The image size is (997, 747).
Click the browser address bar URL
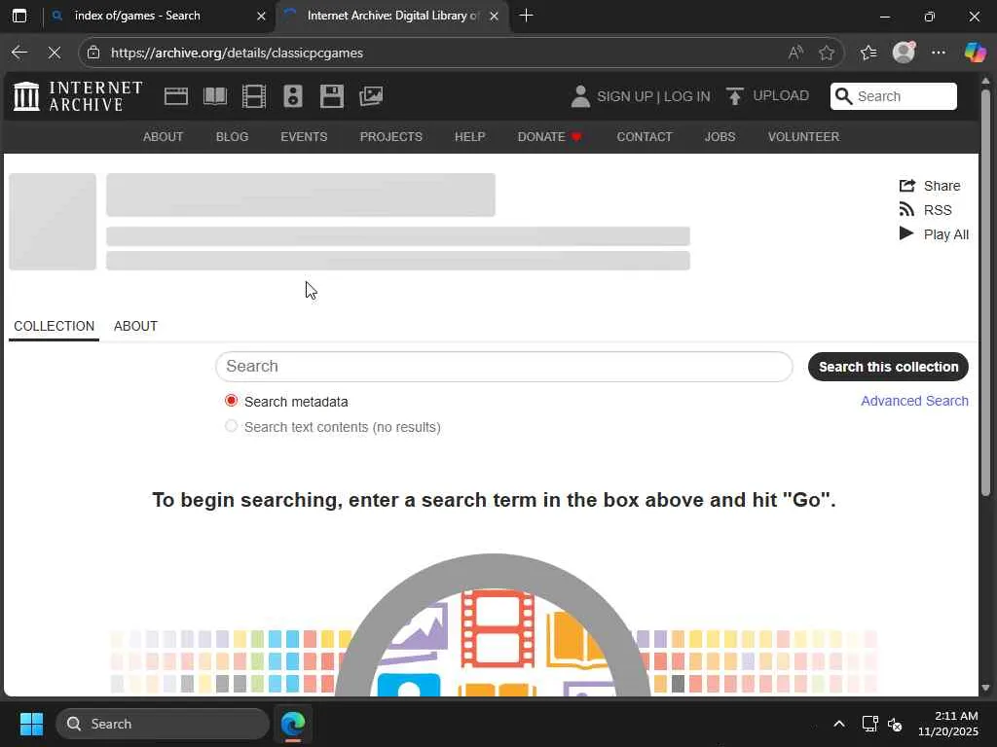point(237,53)
